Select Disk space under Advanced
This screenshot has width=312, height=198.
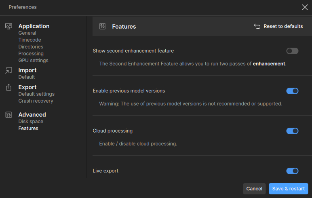coord(31,122)
